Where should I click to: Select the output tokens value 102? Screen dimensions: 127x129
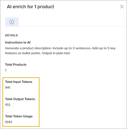click(x=8, y=105)
